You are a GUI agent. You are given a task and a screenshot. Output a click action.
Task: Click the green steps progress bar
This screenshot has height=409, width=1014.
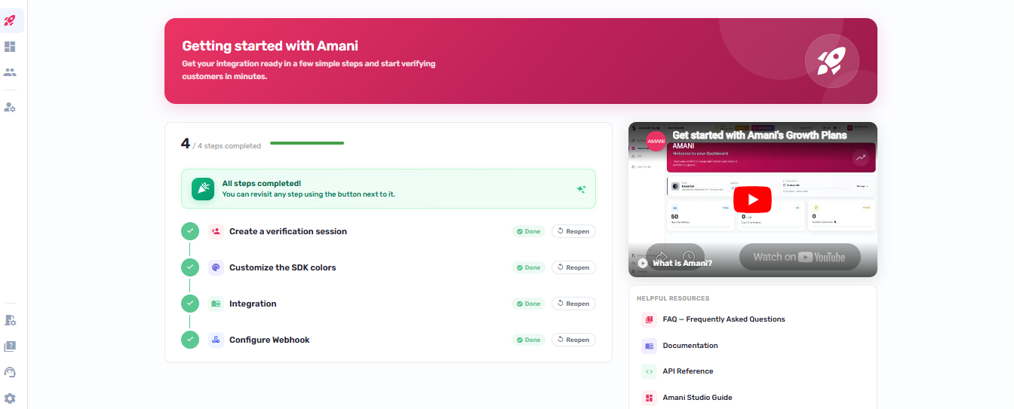click(x=307, y=142)
